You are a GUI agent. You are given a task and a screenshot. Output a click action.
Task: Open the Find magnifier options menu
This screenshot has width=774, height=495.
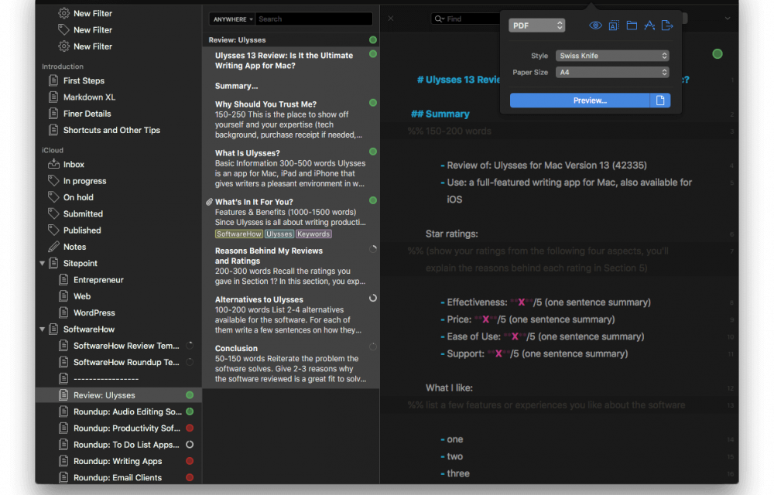[439, 19]
